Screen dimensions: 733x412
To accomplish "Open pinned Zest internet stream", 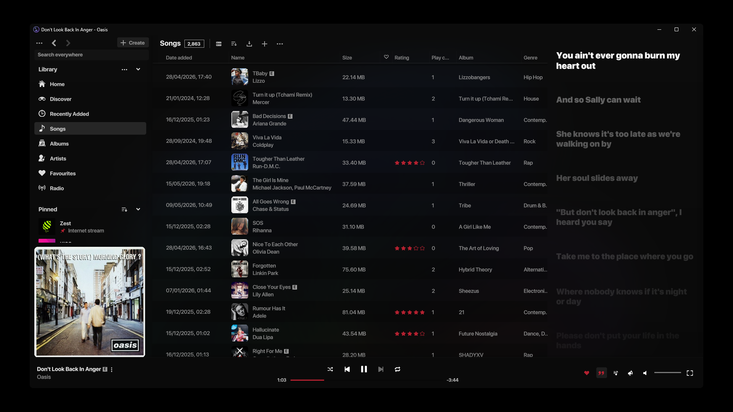I will pyautogui.click(x=90, y=227).
